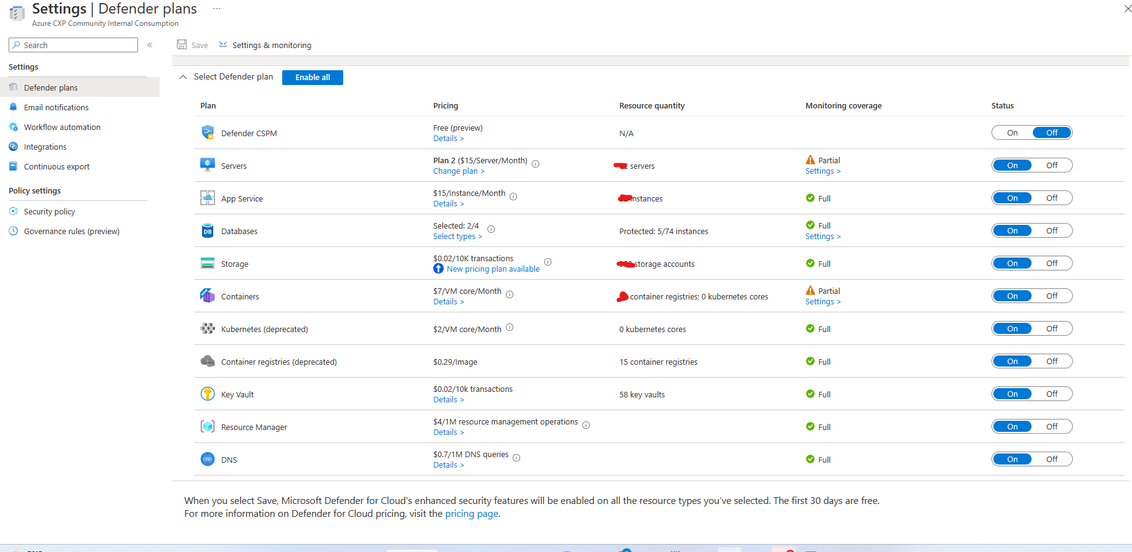Open monitoring Settings for Databases
The height and width of the screenshot is (552, 1132).
pos(823,237)
